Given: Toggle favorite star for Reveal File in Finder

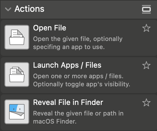Looking at the screenshot, I should coord(146,102).
